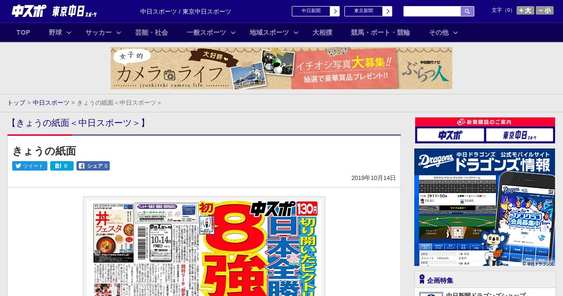Expand the その他 dropdown chevron
Screen dimensions: 563x296
point(456,32)
